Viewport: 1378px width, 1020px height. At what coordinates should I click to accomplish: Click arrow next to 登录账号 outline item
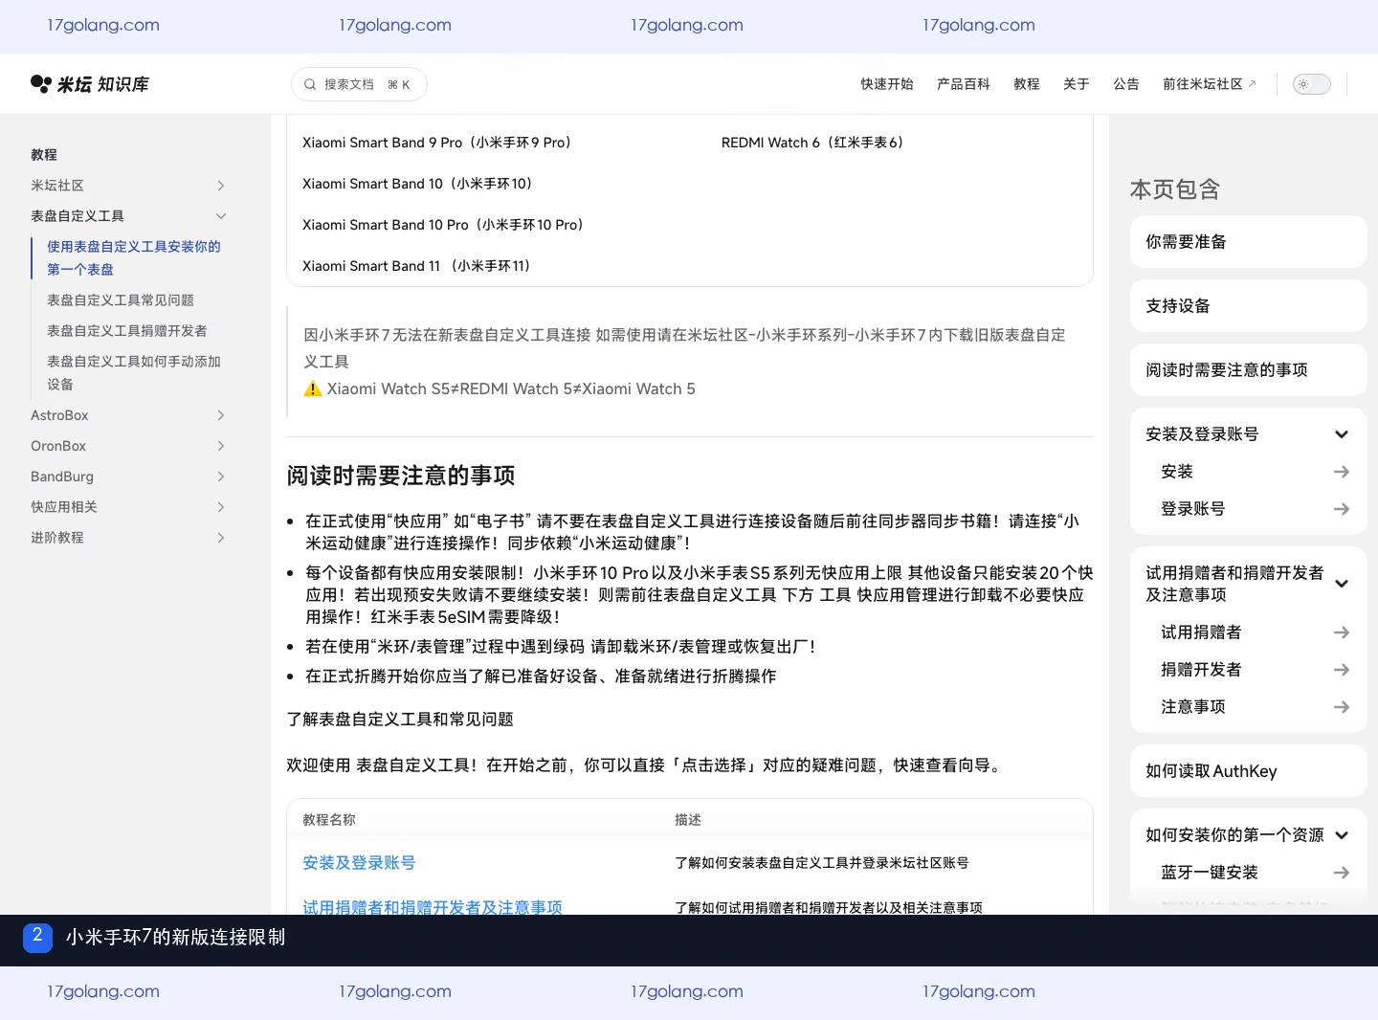[1342, 509]
